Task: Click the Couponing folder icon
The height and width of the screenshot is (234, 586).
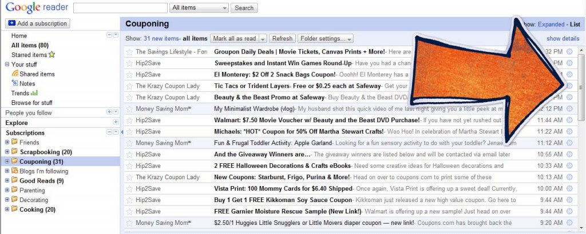Action: 14,162
